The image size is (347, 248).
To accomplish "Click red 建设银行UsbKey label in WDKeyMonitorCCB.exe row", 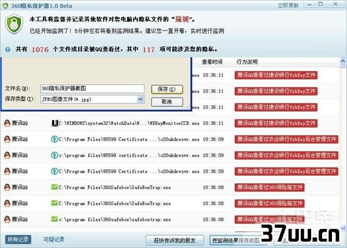I will (276, 123).
